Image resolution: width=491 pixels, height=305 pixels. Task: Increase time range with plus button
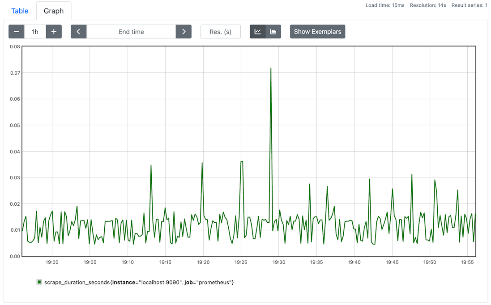click(54, 32)
